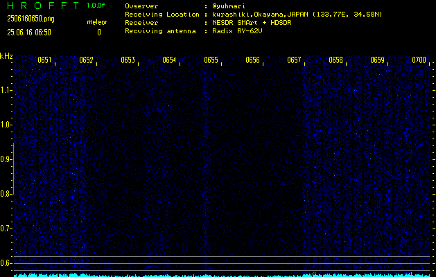Click the meteor count value 0
The width and height of the screenshot is (436, 277).
99,33
